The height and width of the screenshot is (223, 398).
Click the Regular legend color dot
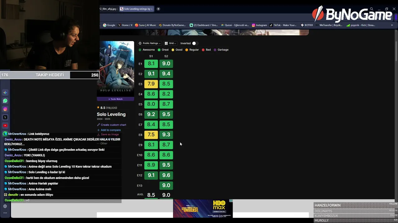tap(187, 50)
